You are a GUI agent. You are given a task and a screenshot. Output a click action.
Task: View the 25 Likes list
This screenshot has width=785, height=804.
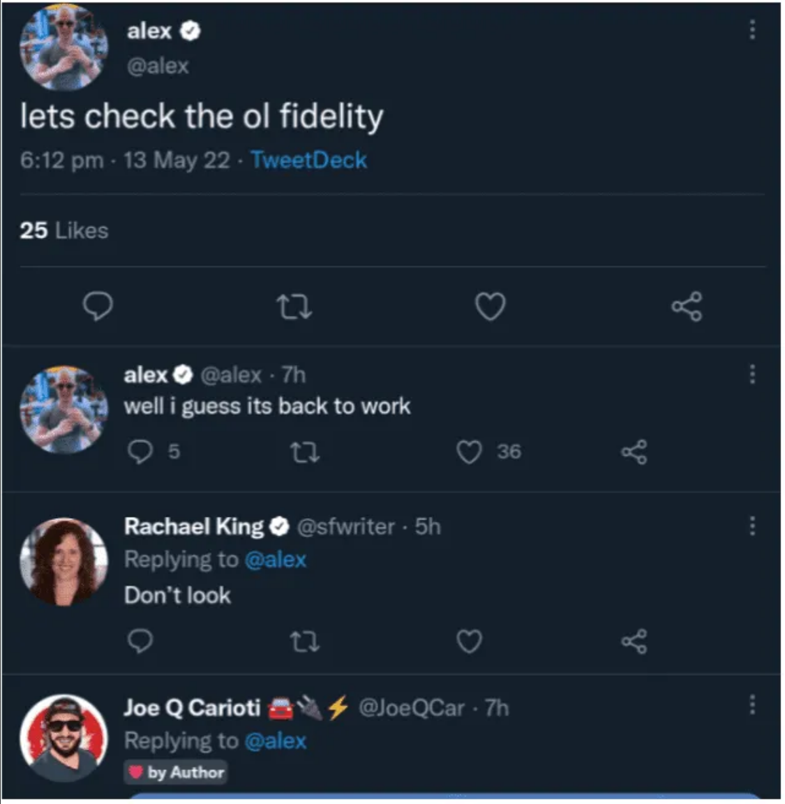(64, 230)
